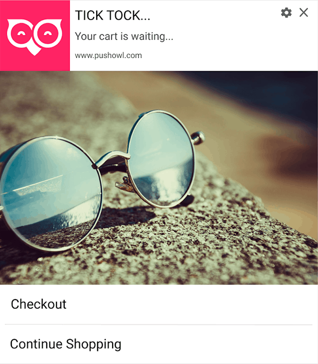Click the left lens of the sunglasses
Image resolution: width=318 pixels, height=364 pixels.
[x=50, y=194]
